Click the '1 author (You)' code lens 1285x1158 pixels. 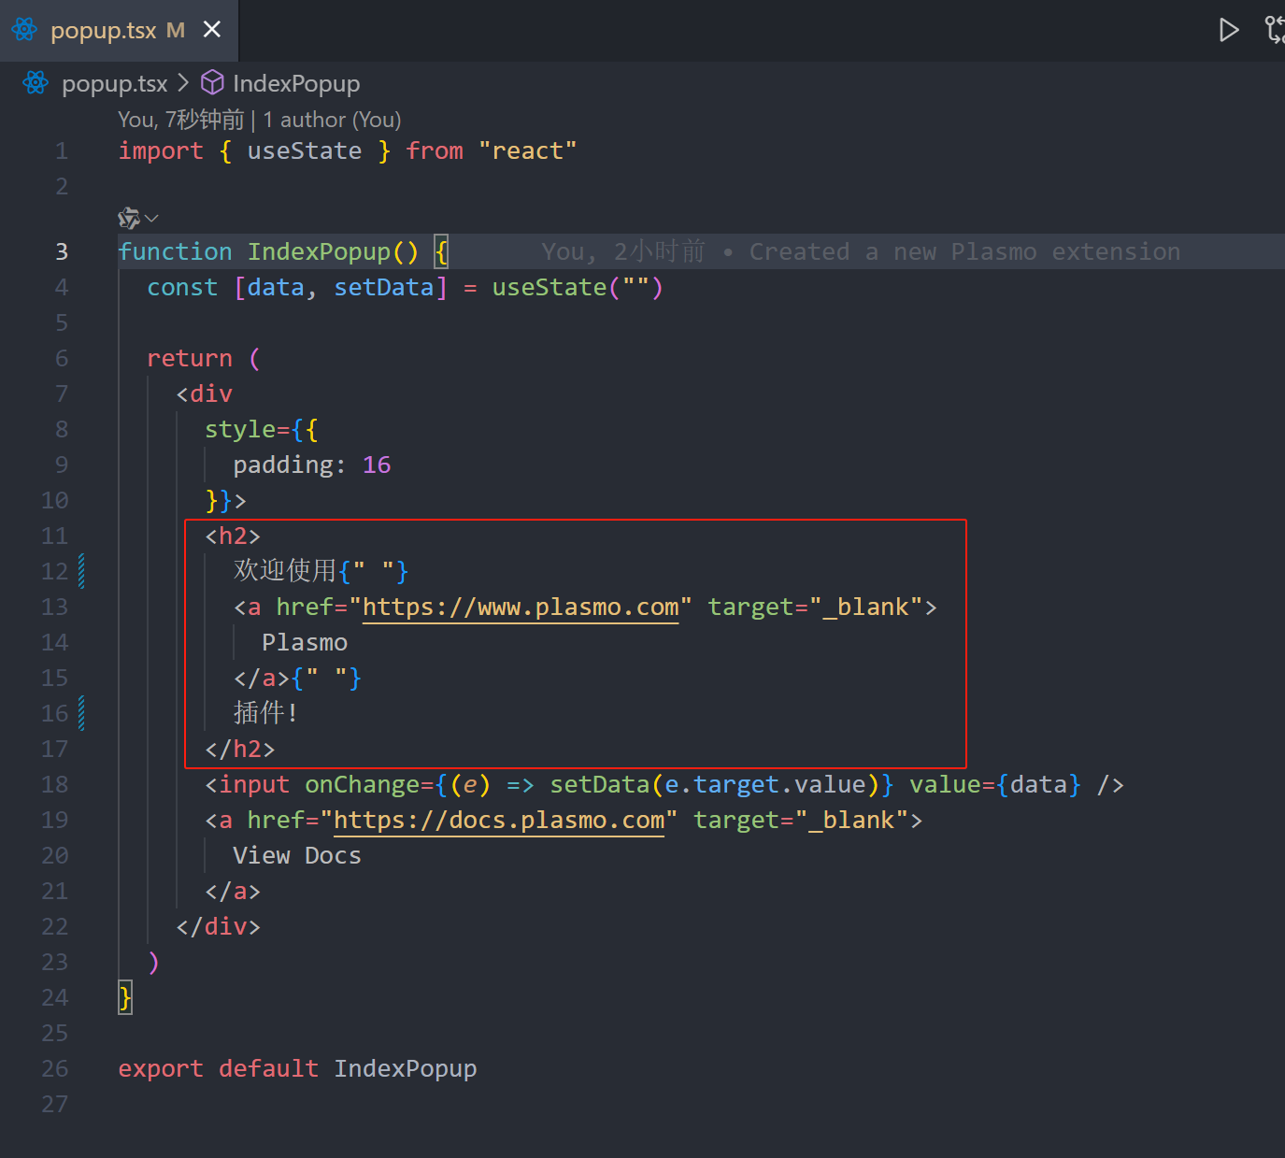click(x=332, y=120)
